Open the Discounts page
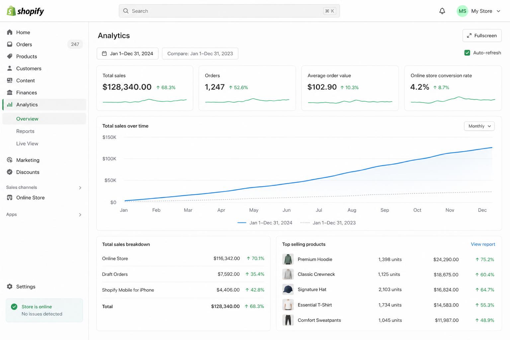This screenshot has height=340, width=510. (x=44, y=172)
